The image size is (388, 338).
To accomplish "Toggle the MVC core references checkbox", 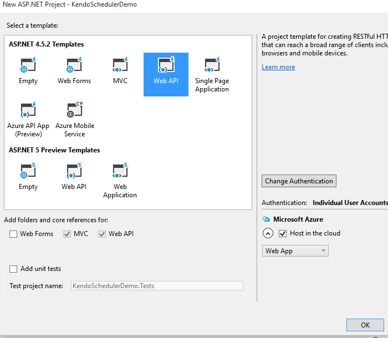I will click(x=67, y=234).
